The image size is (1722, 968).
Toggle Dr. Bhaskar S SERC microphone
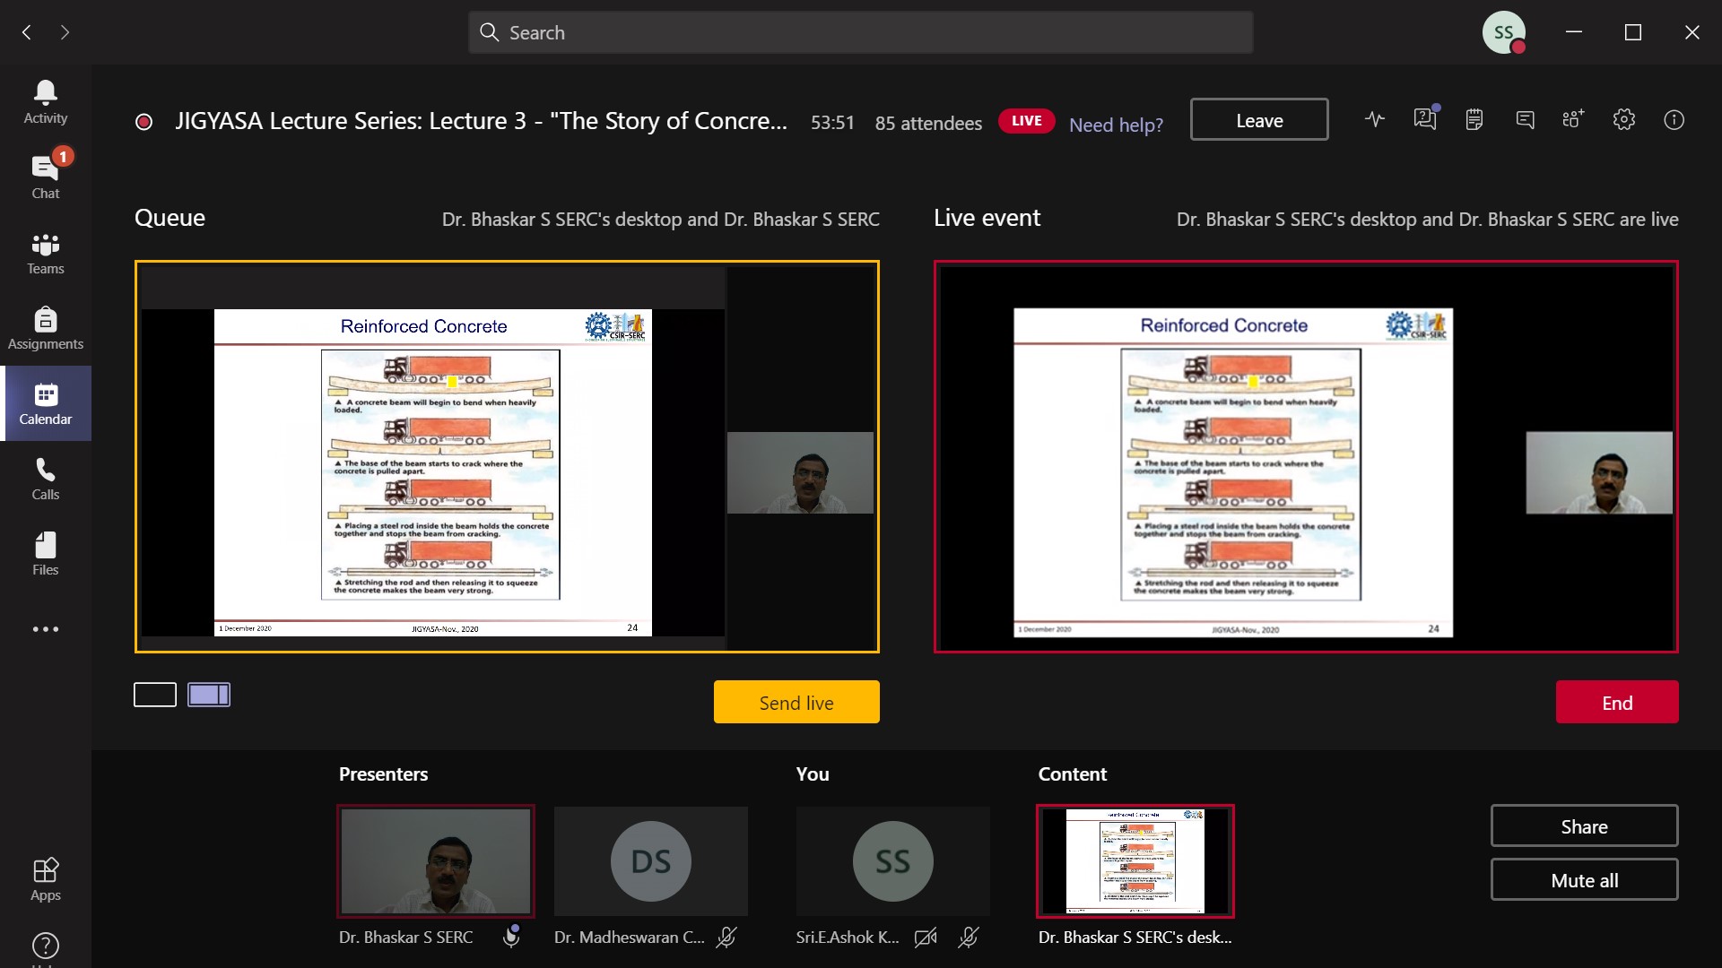click(511, 937)
